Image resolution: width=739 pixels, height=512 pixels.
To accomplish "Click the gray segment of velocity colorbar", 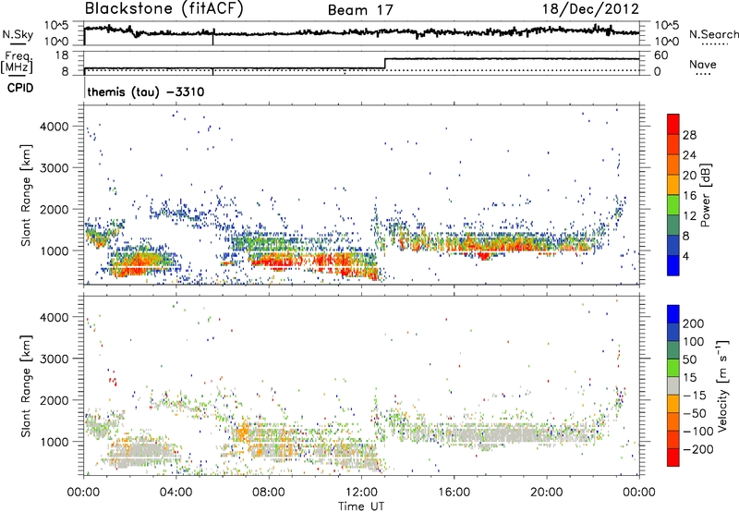I will (673, 386).
